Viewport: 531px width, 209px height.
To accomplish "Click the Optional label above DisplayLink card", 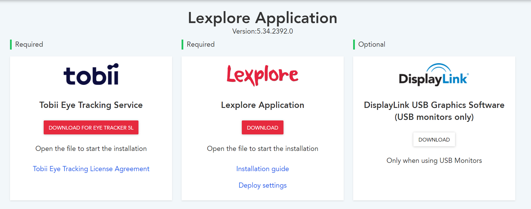I will coord(372,44).
